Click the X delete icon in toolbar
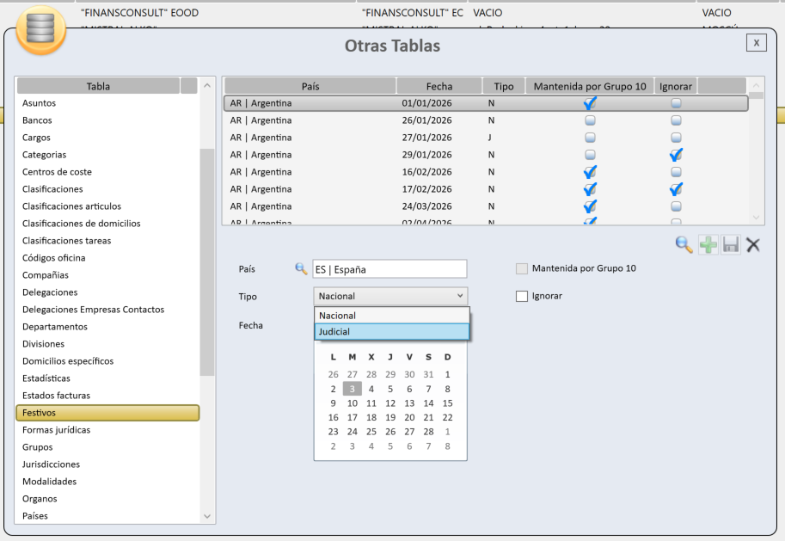This screenshot has height=541, width=785. tap(753, 245)
